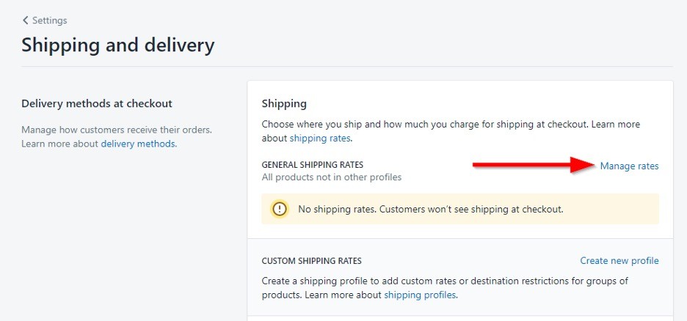Click the Shipping and delivery page title
Image resolution: width=687 pixels, height=321 pixels.
click(x=118, y=45)
